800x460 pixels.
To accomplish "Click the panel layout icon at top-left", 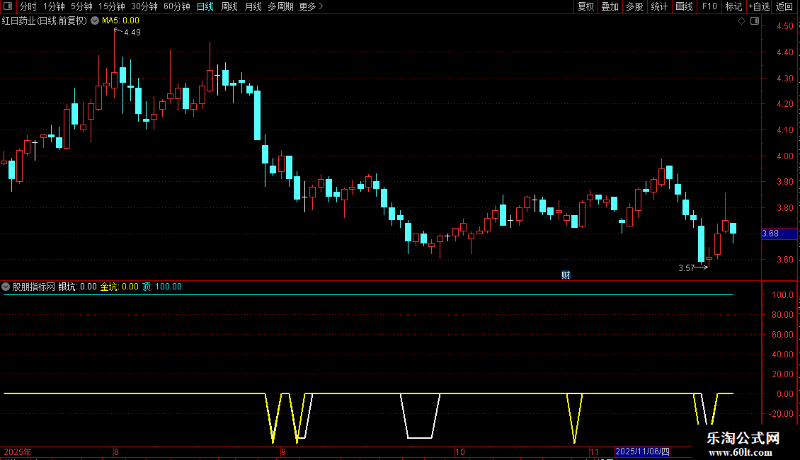I will click(x=8, y=6).
